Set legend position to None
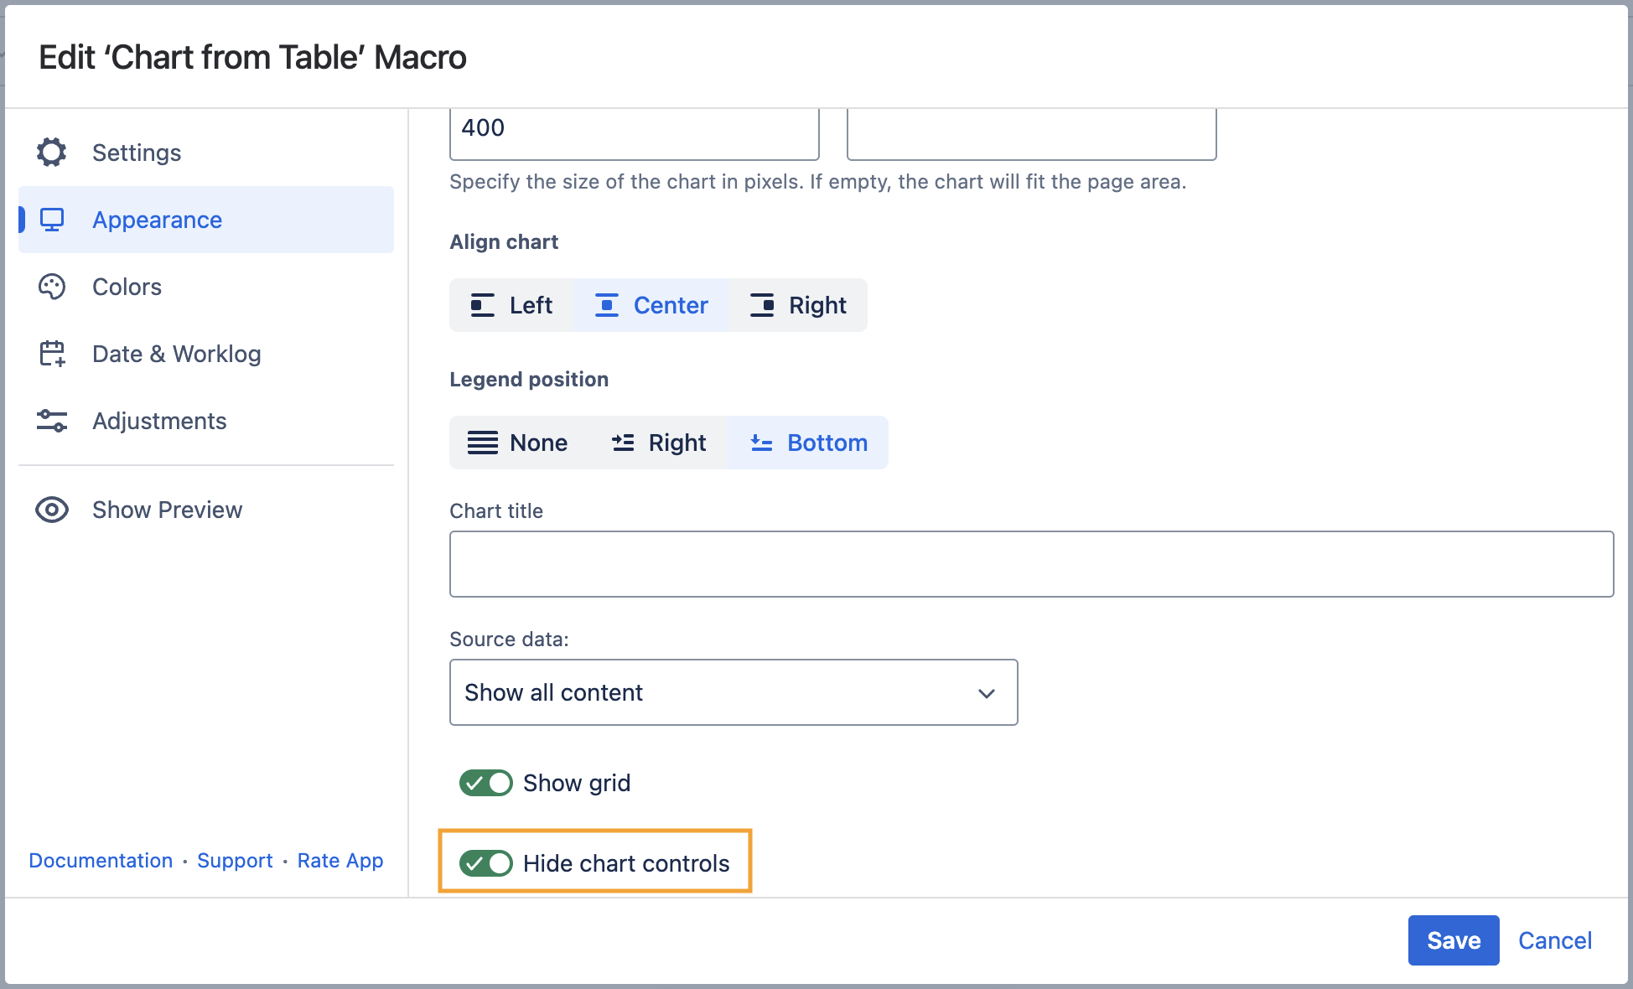1633x989 pixels. [518, 443]
